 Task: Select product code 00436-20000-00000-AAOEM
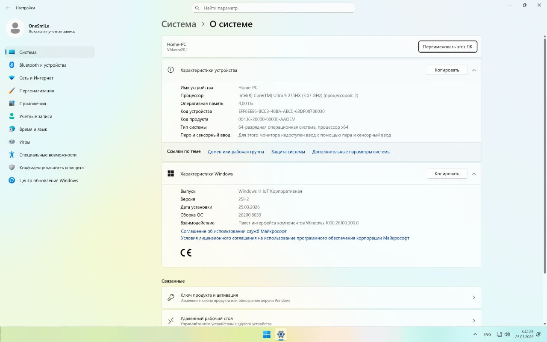pos(267,119)
